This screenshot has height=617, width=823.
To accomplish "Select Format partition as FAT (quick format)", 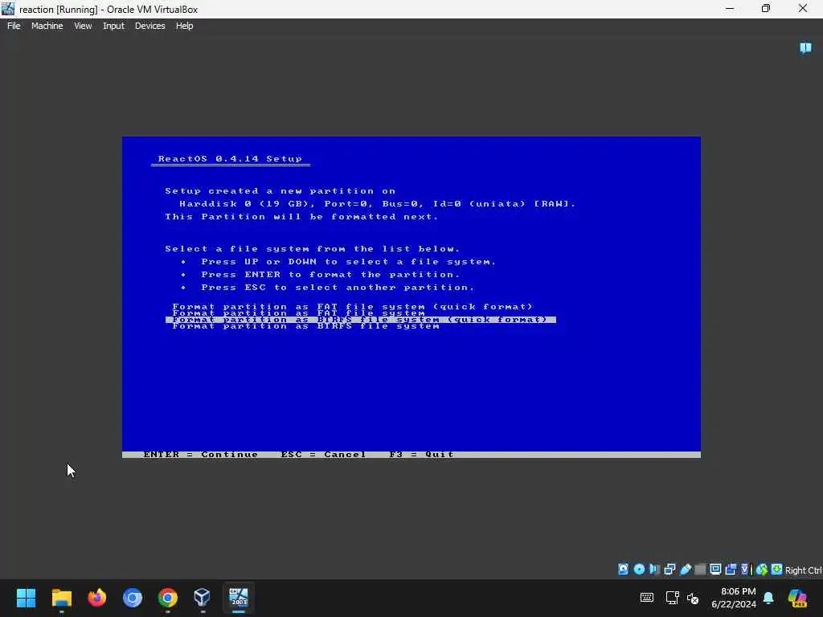I will coord(353,306).
